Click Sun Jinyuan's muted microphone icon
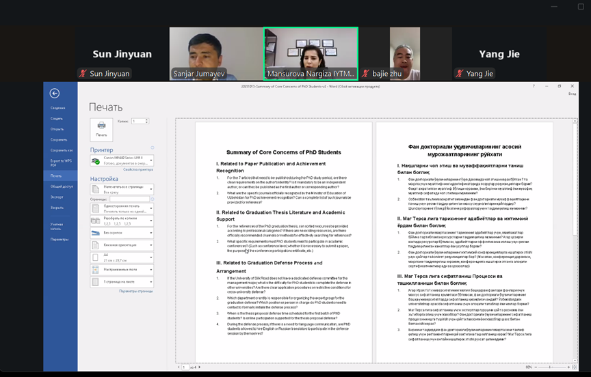The image size is (591, 377). pos(83,74)
